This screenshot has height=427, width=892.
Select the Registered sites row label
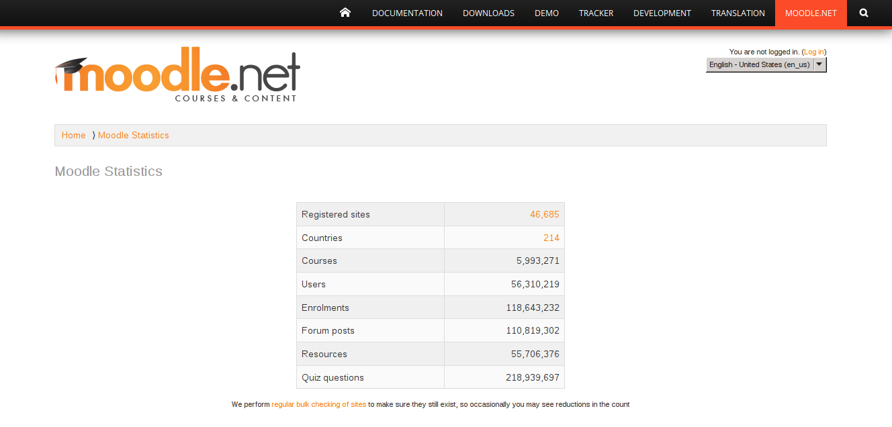[x=336, y=215]
